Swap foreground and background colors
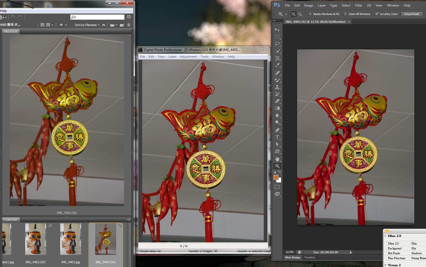 click(279, 172)
